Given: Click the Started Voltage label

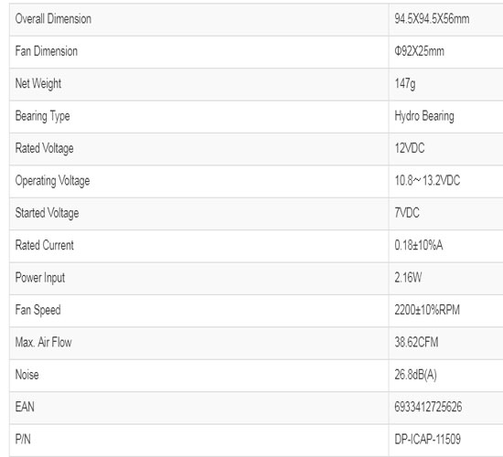Looking at the screenshot, I should 47,213.
